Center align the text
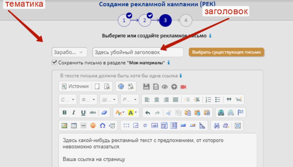Image resolution: width=293 pixels, height=167 pixels. pyautogui.click(x=157, y=100)
